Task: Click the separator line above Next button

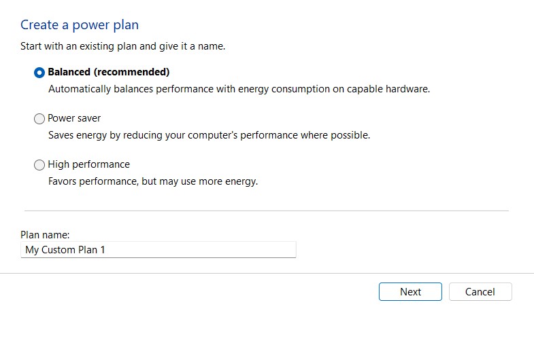Action: (x=267, y=274)
